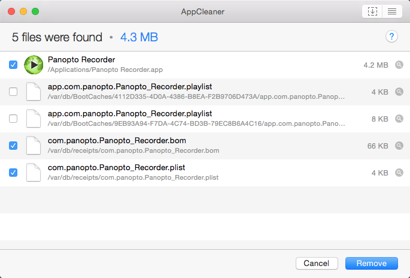The height and width of the screenshot is (278, 410).
Task: Click magnifier icon for Panopto_Recorder.bom file
Action: (399, 146)
